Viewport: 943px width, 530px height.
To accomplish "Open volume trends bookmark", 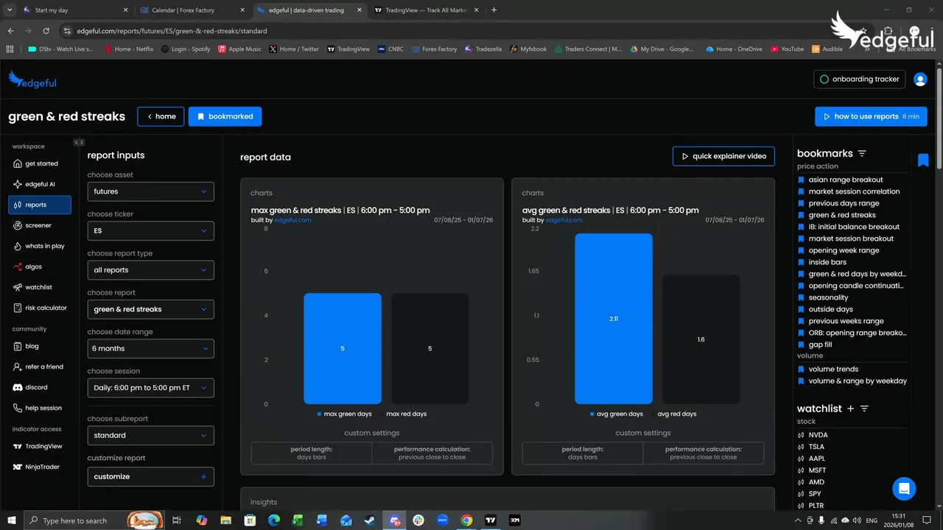I will tap(833, 370).
